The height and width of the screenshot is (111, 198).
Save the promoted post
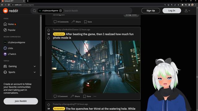(88, 22)
